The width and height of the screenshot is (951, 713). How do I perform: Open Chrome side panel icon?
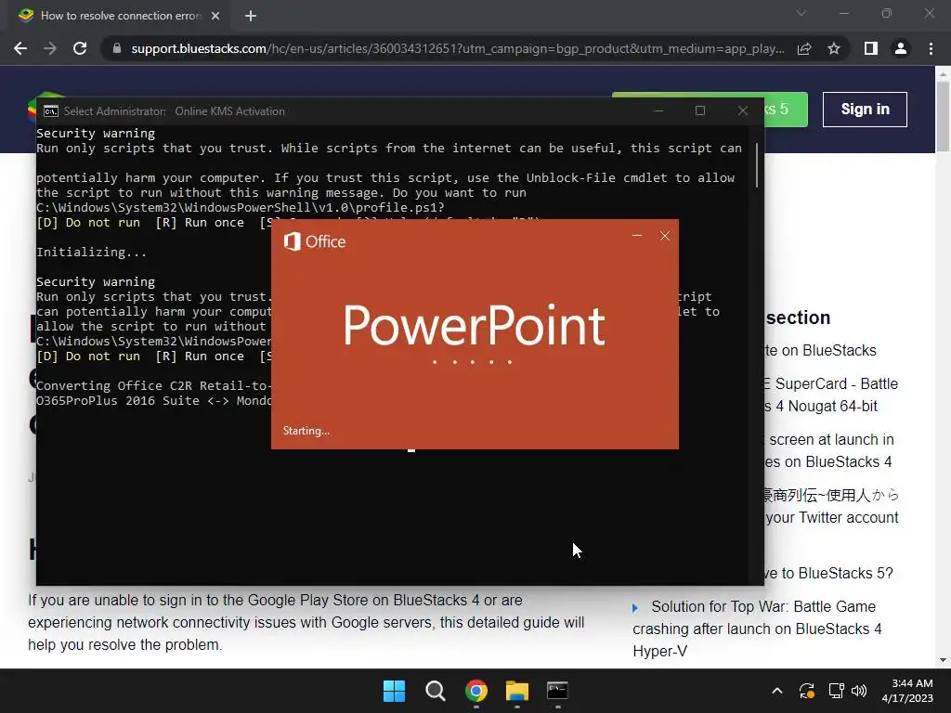[x=871, y=48]
